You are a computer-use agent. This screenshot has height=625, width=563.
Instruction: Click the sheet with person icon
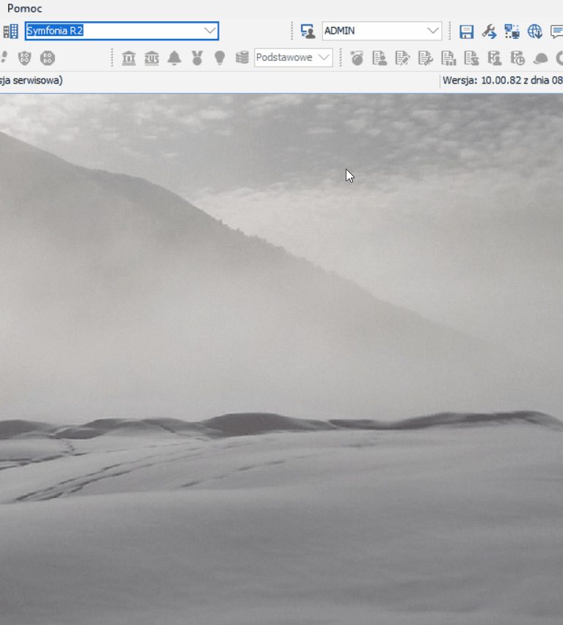pos(495,58)
